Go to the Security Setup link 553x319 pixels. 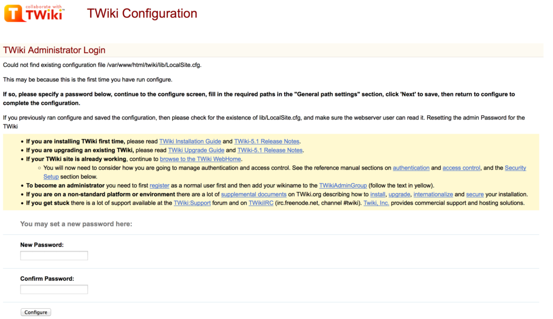pos(515,168)
